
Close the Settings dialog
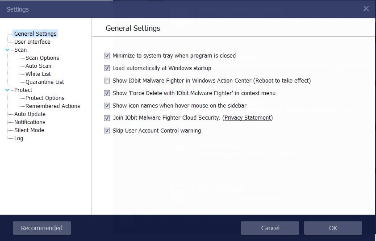tap(366, 8)
